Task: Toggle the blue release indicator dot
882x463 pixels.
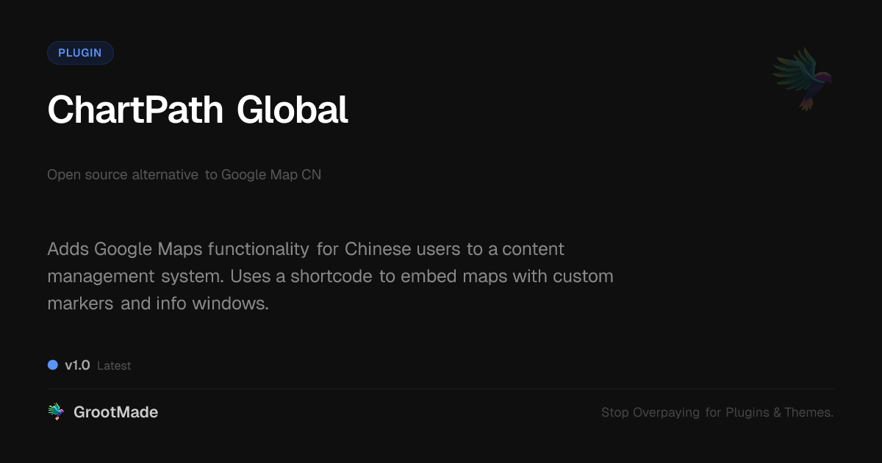Action: (52, 365)
